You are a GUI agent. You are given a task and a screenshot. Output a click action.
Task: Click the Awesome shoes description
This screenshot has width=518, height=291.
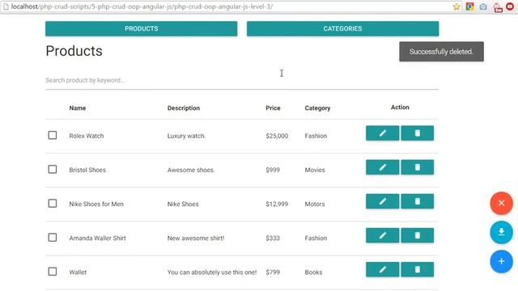pyautogui.click(x=191, y=170)
